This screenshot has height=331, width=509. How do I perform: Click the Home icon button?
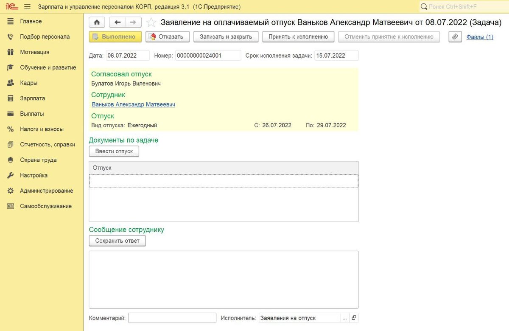click(97, 22)
